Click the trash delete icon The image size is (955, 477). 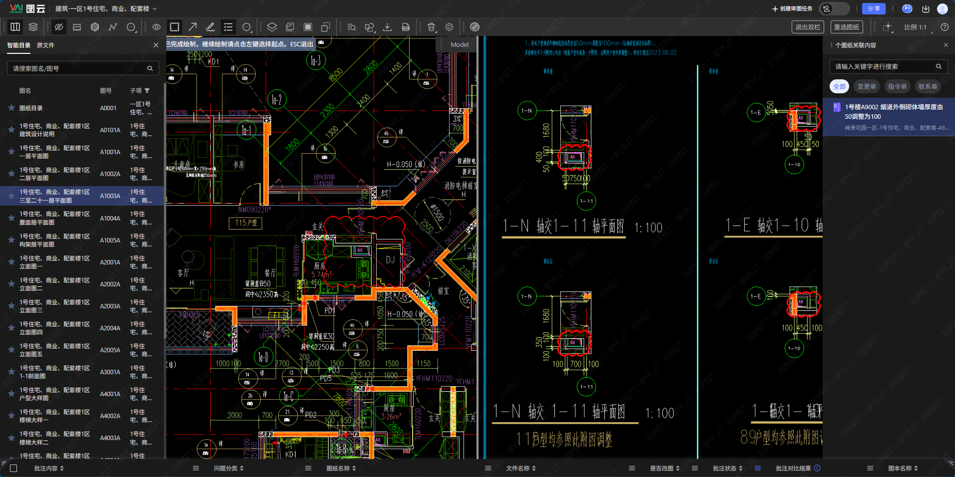click(x=432, y=27)
